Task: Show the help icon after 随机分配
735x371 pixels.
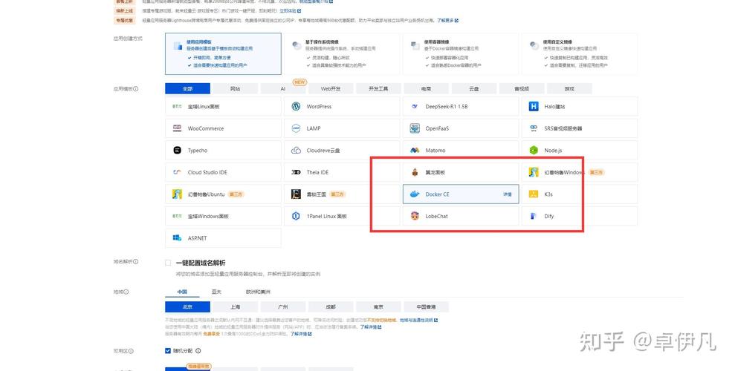Action: pyautogui.click(x=198, y=351)
